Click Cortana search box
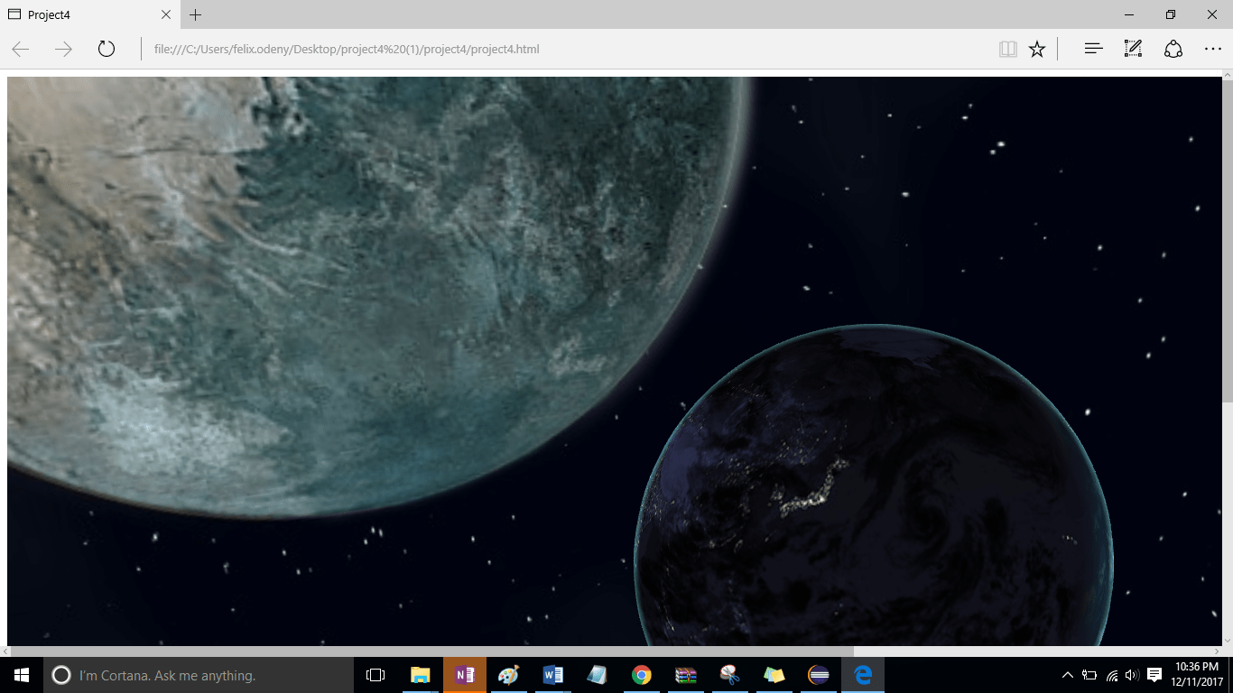1233x693 pixels. [199, 675]
